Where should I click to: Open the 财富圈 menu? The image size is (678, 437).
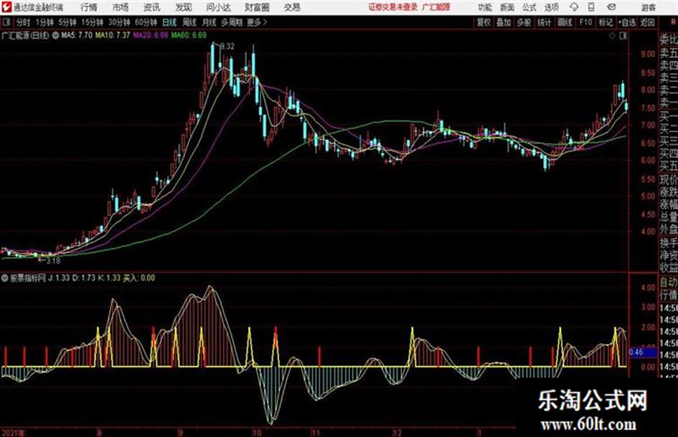click(x=257, y=7)
